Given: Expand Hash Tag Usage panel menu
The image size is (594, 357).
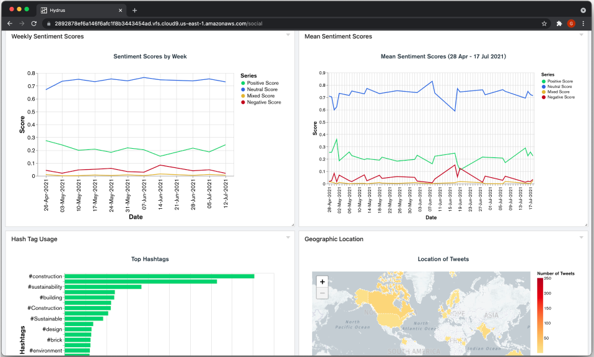Looking at the screenshot, I should pos(288,237).
